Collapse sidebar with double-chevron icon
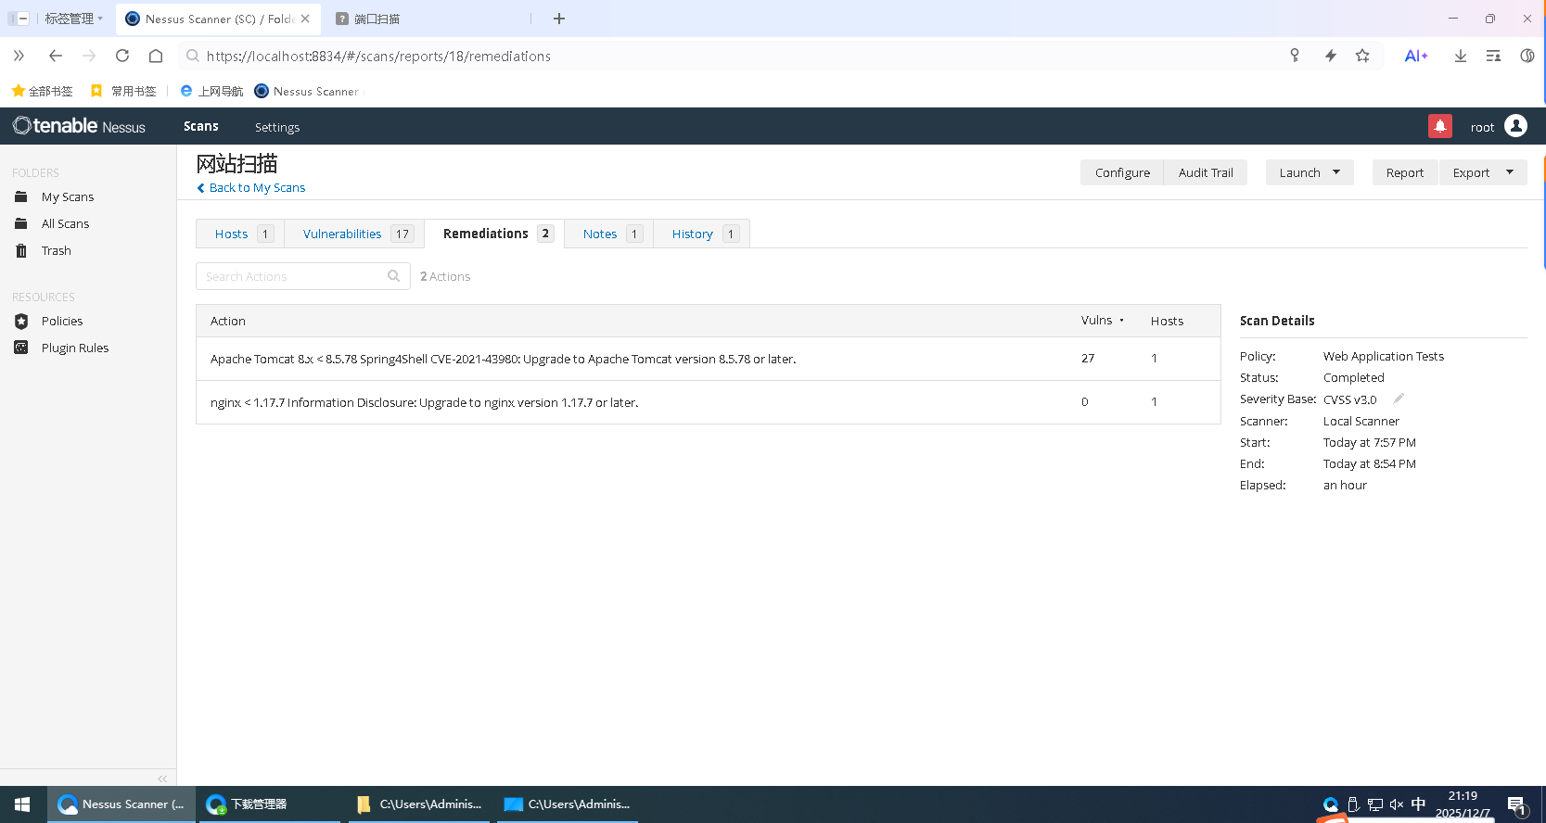The image size is (1546, 823). (162, 779)
